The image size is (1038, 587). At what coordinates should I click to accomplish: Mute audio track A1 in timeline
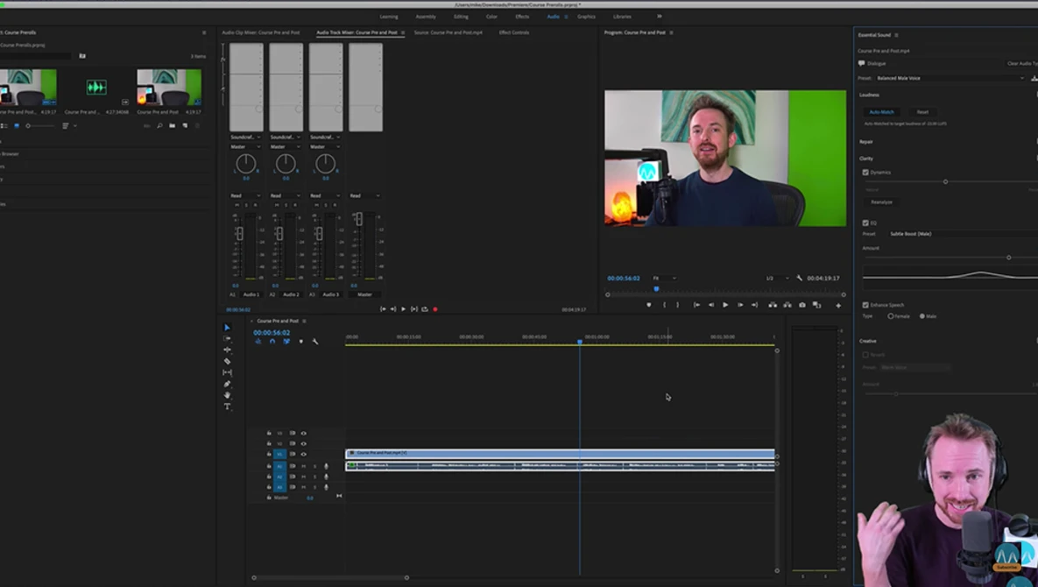click(304, 467)
